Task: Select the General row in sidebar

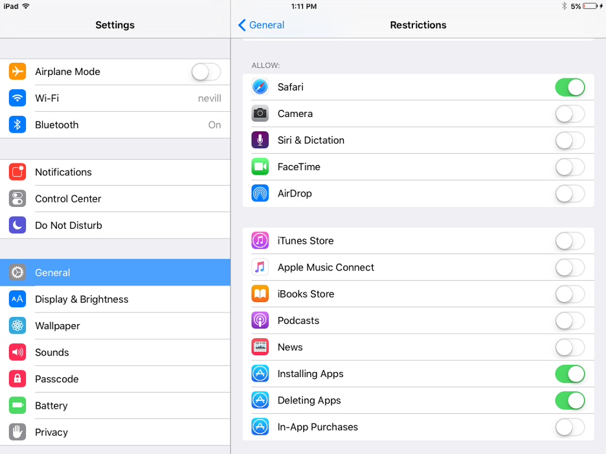Action: point(115,272)
